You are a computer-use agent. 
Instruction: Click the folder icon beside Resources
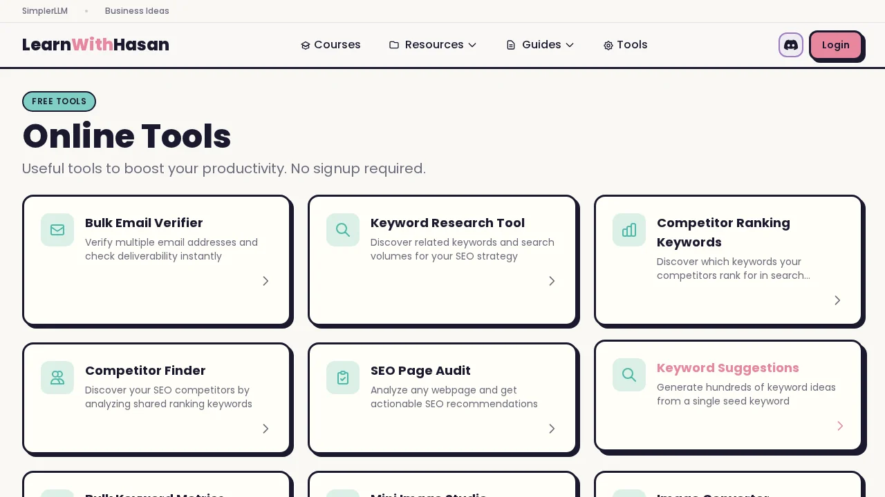(x=394, y=45)
